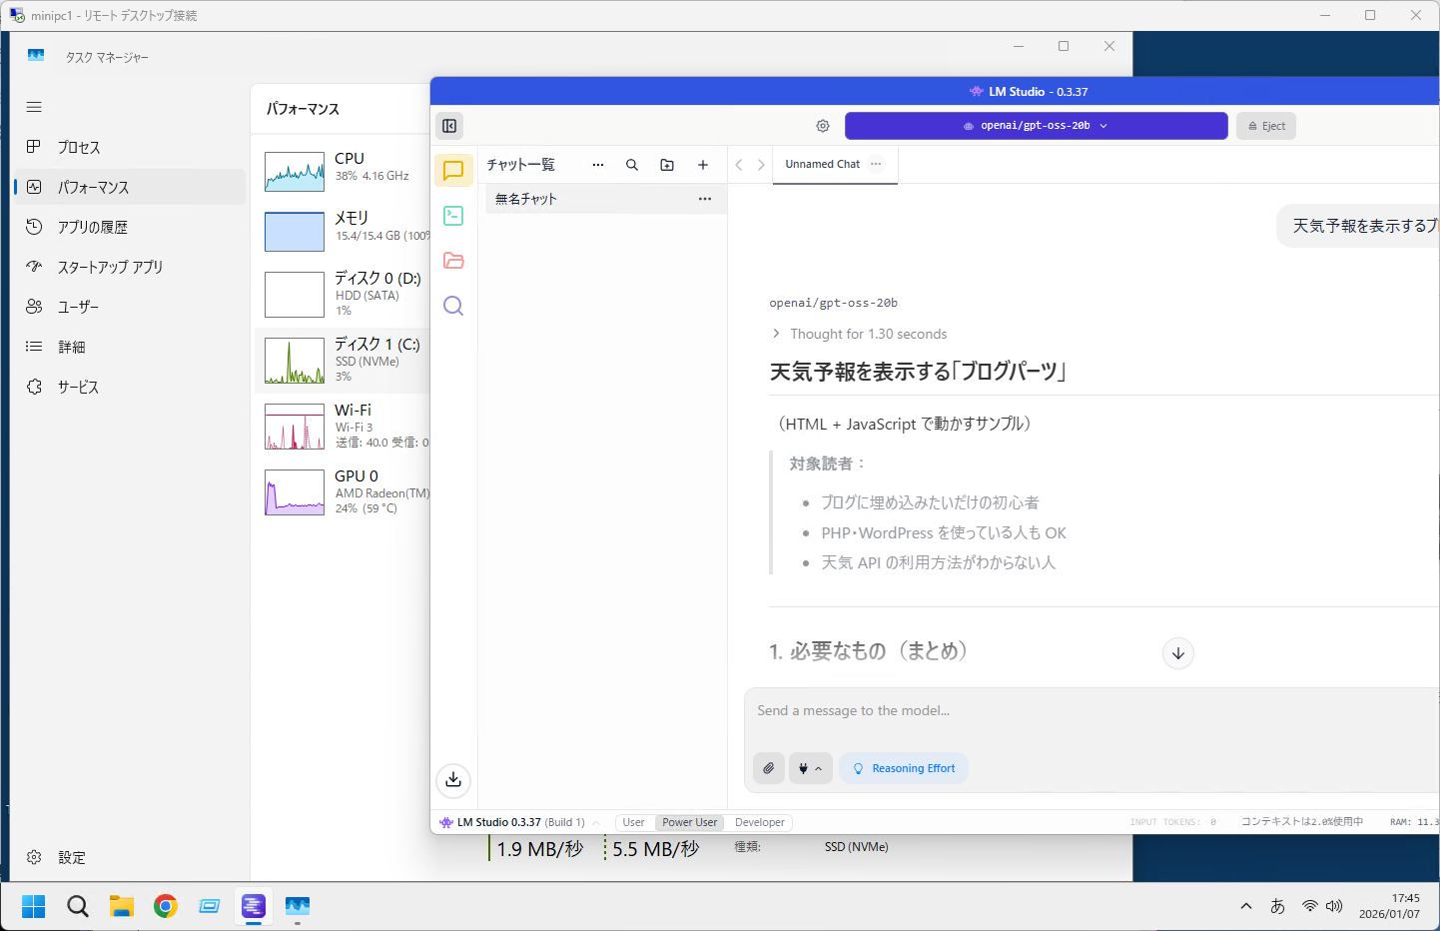The image size is (1440, 931).
Task: Select the Unnamed Chat tab
Action: coord(822,165)
